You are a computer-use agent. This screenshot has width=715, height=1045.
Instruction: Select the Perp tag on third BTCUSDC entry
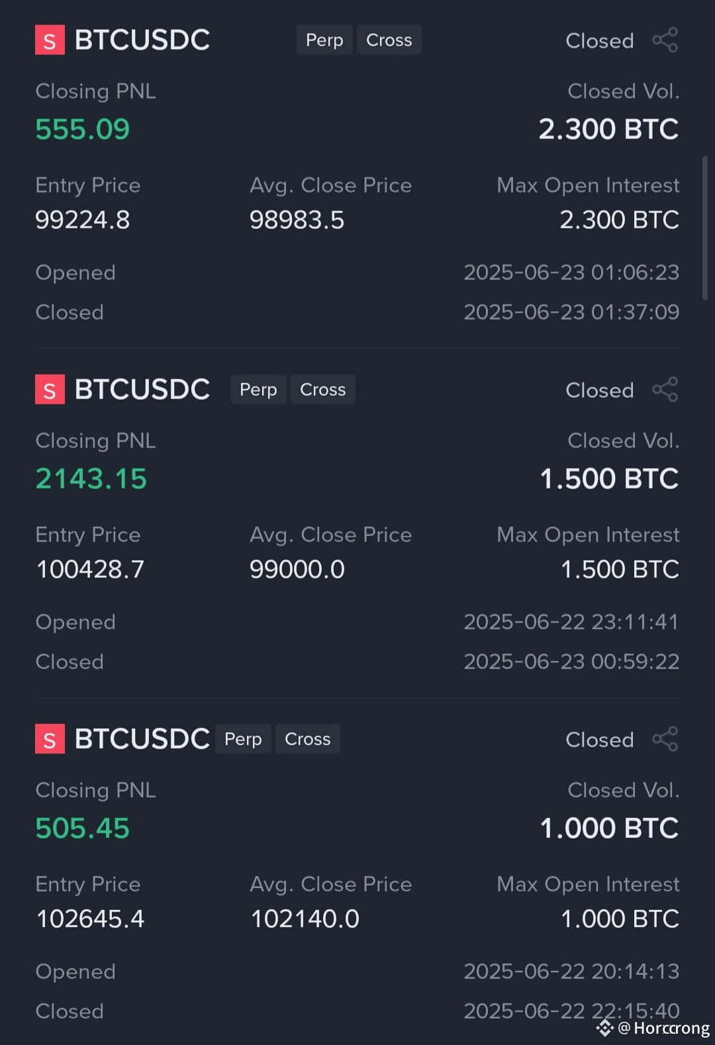[243, 739]
